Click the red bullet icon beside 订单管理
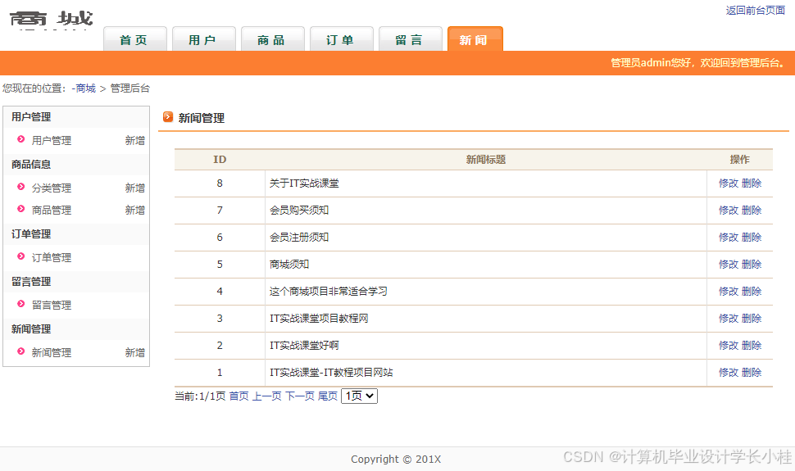Viewport: 795px width, 471px height. [20, 256]
